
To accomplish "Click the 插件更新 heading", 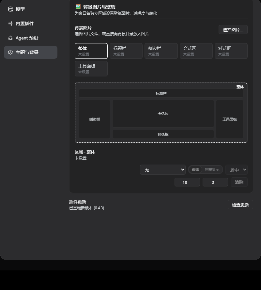I will point(78,202).
